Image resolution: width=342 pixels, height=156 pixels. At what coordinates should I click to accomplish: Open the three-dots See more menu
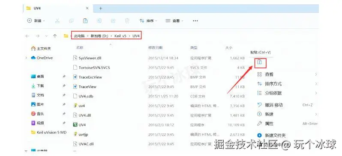(x=195, y=21)
